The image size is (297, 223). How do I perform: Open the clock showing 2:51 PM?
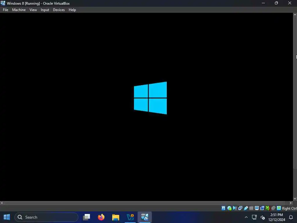(x=276, y=217)
